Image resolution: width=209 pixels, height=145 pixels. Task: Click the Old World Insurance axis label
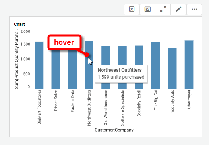[x=106, y=107]
